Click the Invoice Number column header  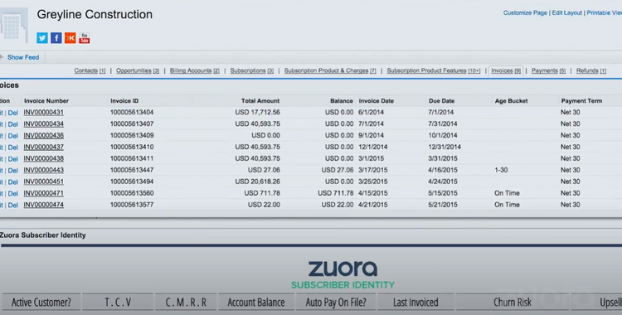[46, 101]
